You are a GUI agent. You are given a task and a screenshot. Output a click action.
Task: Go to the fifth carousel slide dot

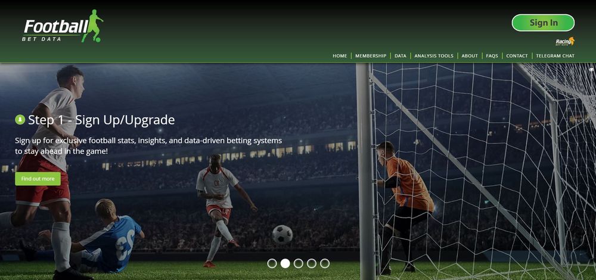325,263
